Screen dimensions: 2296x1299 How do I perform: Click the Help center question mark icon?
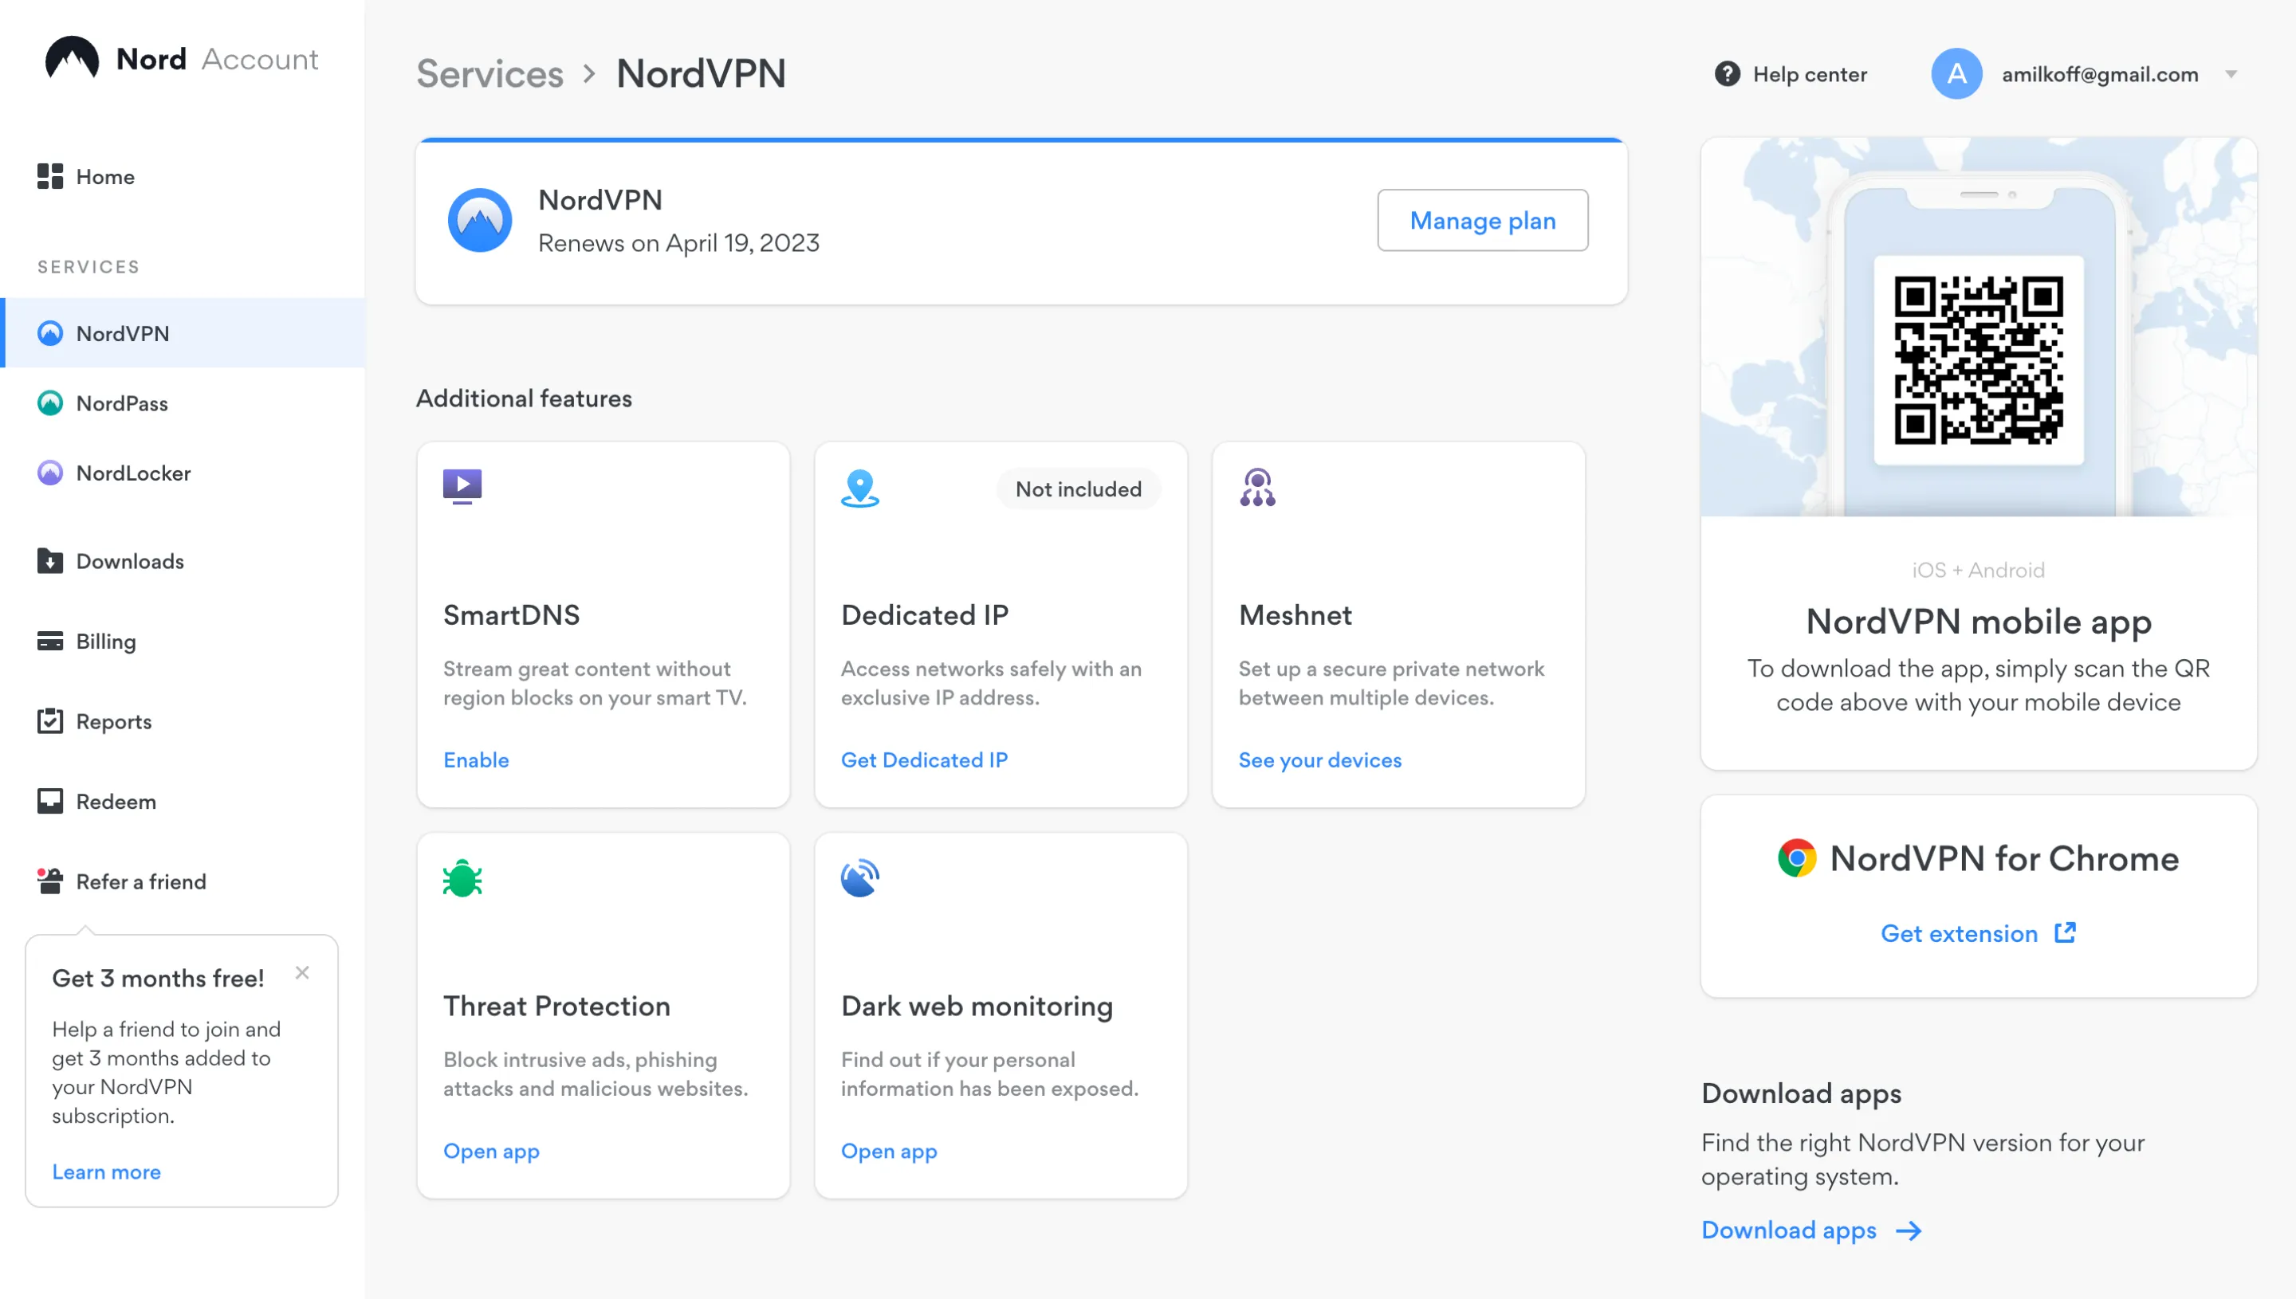1727,74
